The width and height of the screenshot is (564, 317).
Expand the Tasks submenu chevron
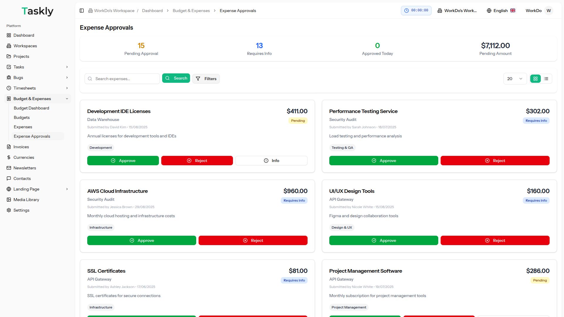point(67,67)
